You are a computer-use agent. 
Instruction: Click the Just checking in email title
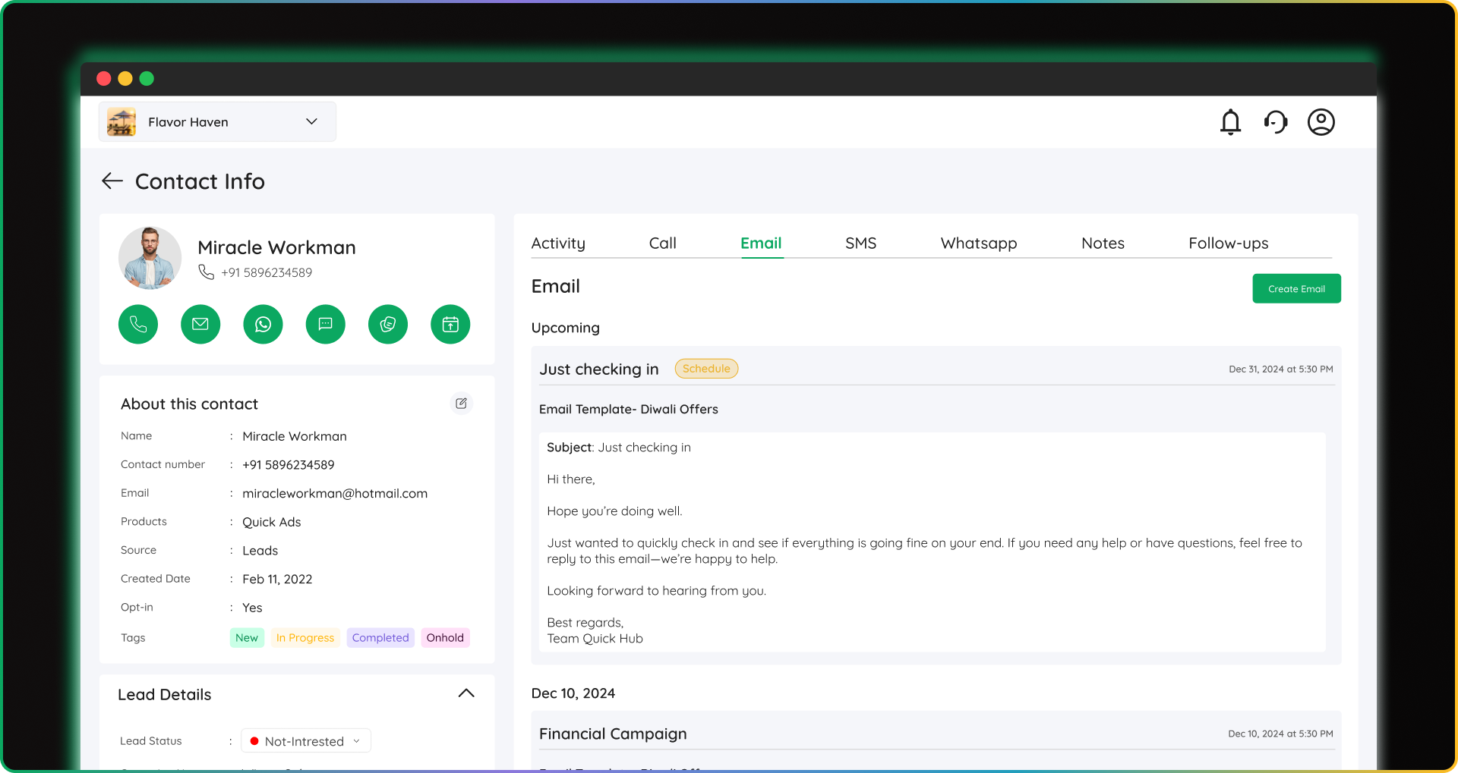pyautogui.click(x=599, y=369)
